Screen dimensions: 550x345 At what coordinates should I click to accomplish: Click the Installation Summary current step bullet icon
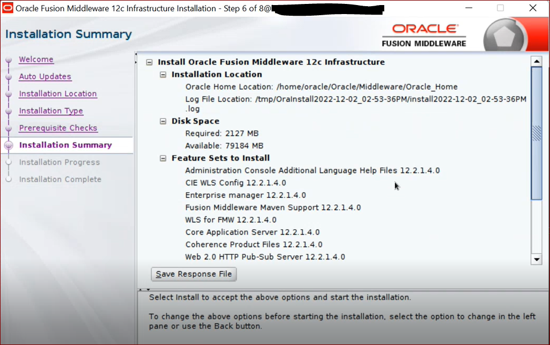pos(9,145)
